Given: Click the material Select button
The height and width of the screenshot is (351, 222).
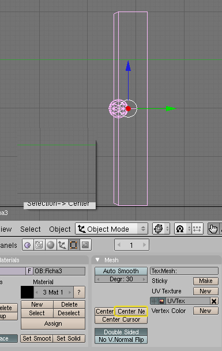Looking at the screenshot, I should tap(37, 313).
